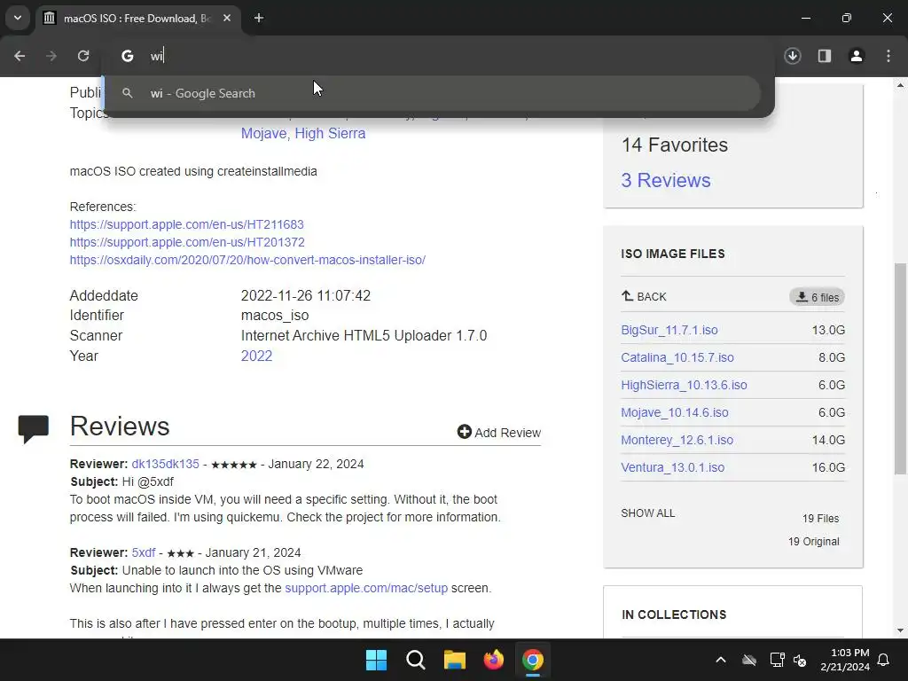
Task: Open the osxdaily convert macOS installer link
Action: [247, 260]
